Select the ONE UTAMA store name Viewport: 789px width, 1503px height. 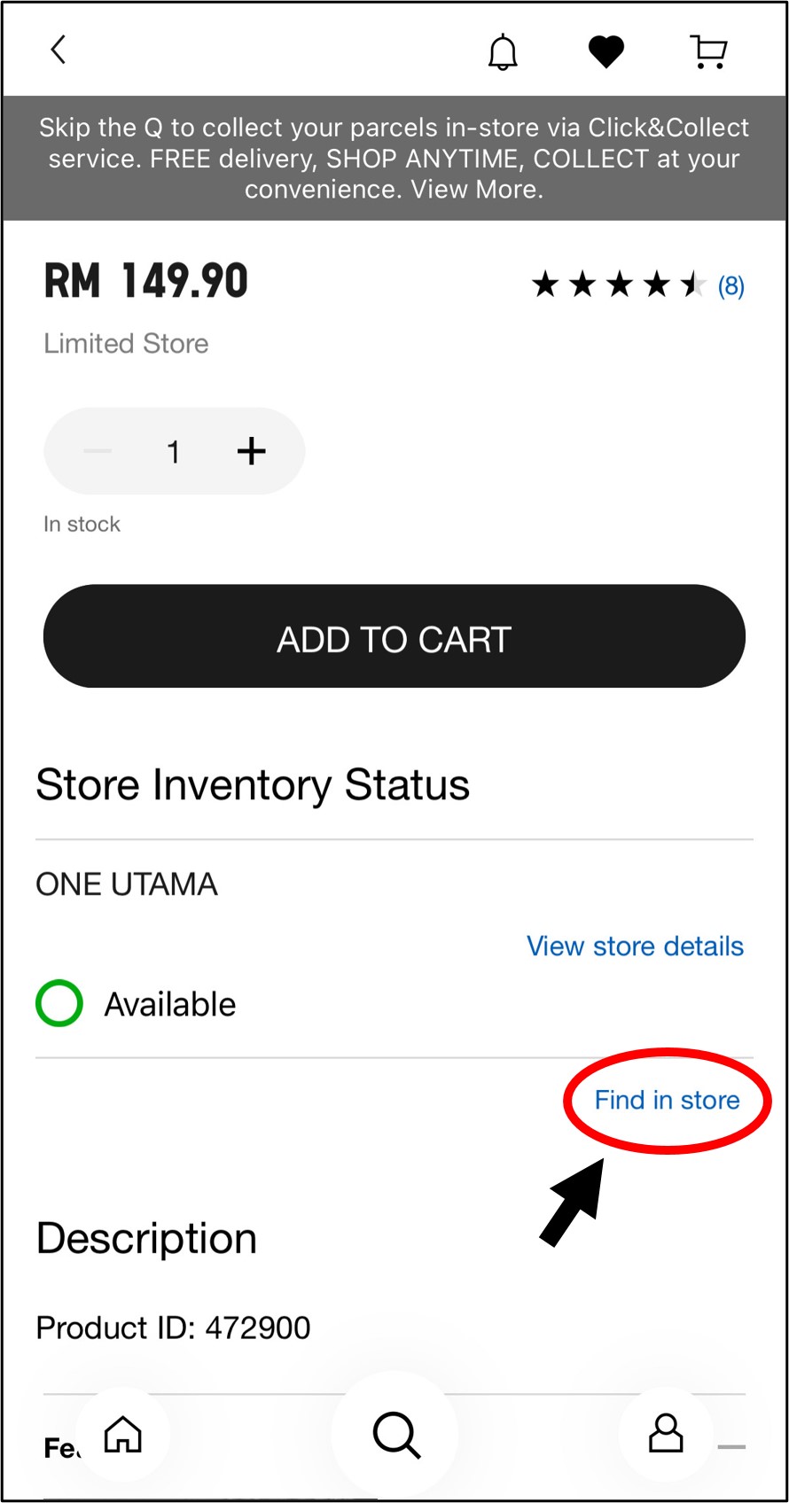point(127,884)
